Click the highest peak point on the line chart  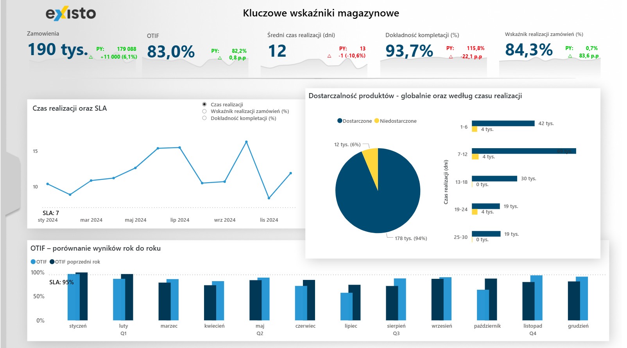[246, 142]
